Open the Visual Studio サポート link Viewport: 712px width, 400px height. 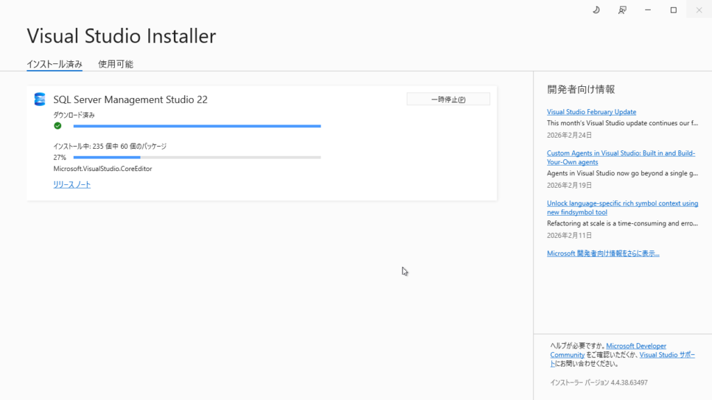tap(666, 355)
